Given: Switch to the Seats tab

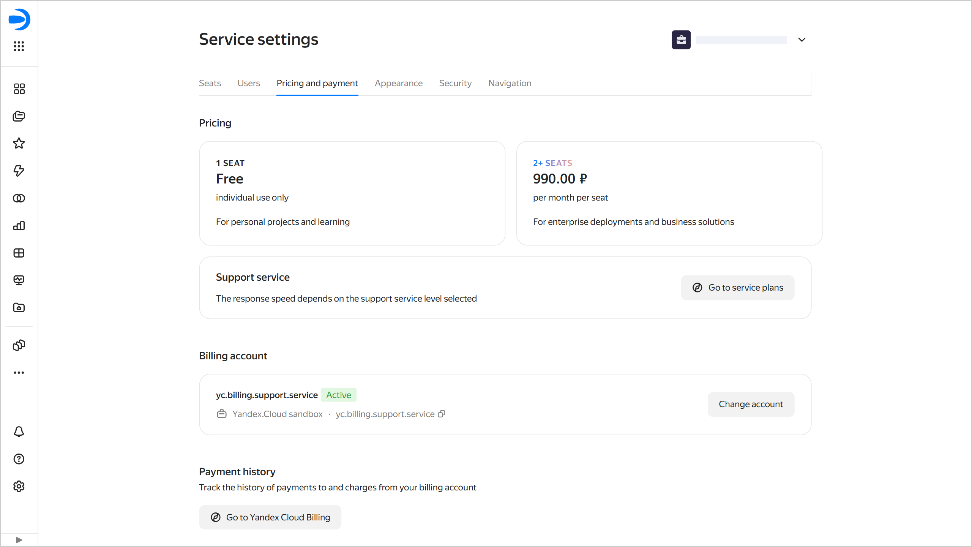Looking at the screenshot, I should pos(210,83).
